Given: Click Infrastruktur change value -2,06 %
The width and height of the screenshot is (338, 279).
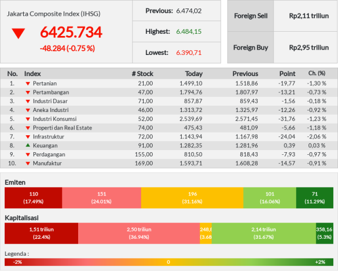Looking at the screenshot, I should (x=316, y=137).
